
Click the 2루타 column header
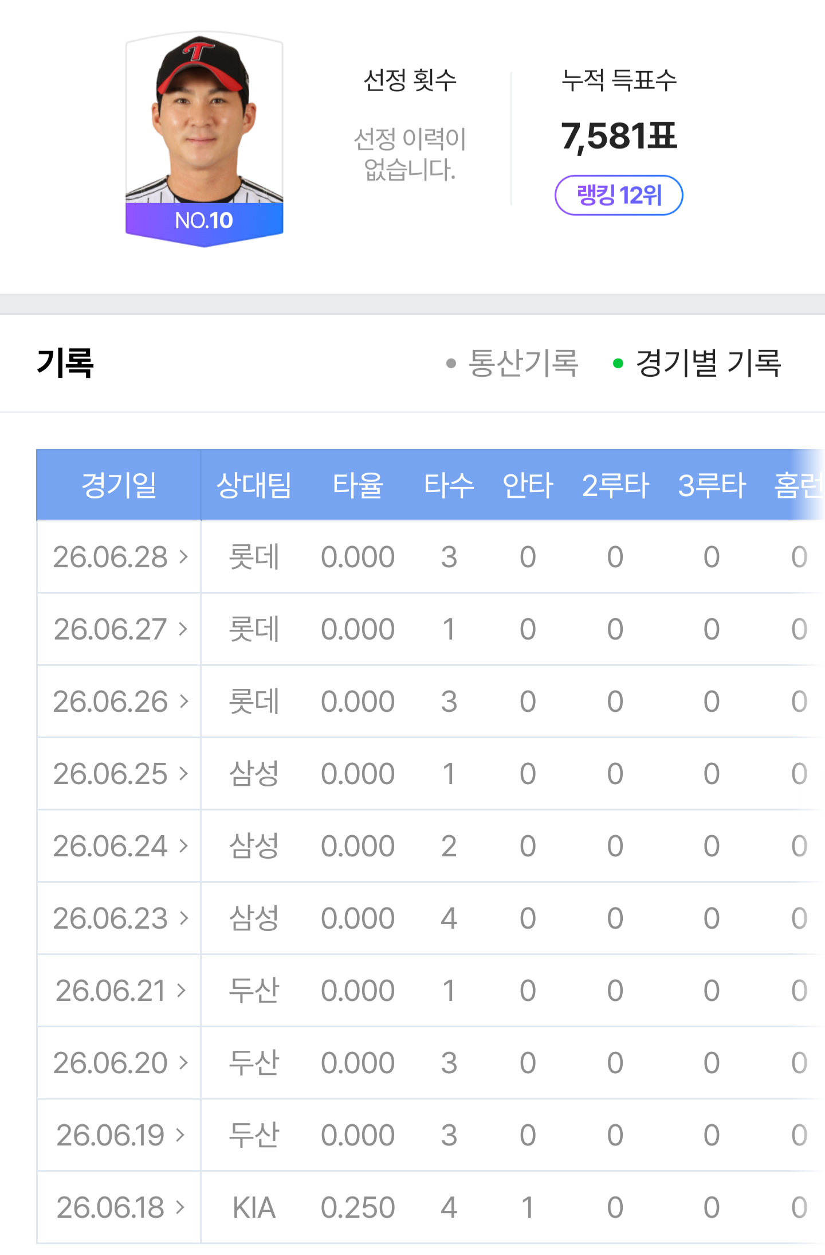coord(615,485)
